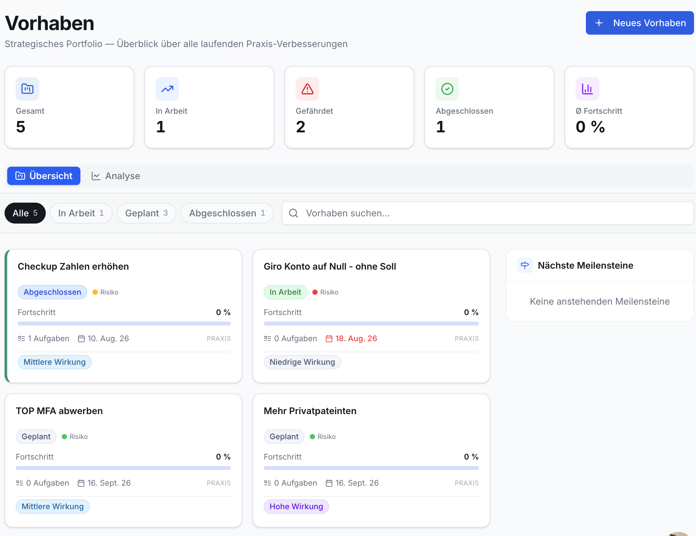Viewport: 696px width, 536px height.
Task: Click the In Arbeit trend arrow icon
Action: (x=167, y=89)
